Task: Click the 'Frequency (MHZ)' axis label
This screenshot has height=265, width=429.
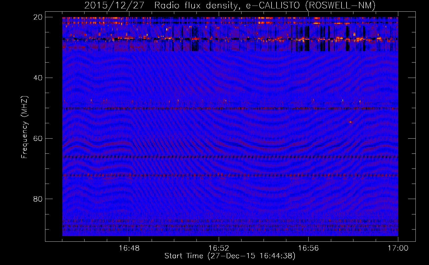Action: (24, 127)
